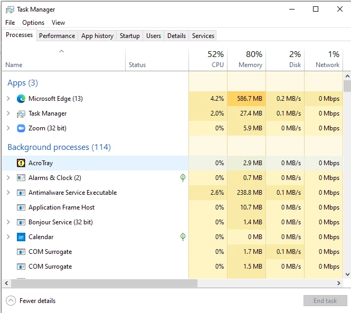Switch to the App history tab
Image resolution: width=351 pixels, height=313 pixels.
[97, 36]
